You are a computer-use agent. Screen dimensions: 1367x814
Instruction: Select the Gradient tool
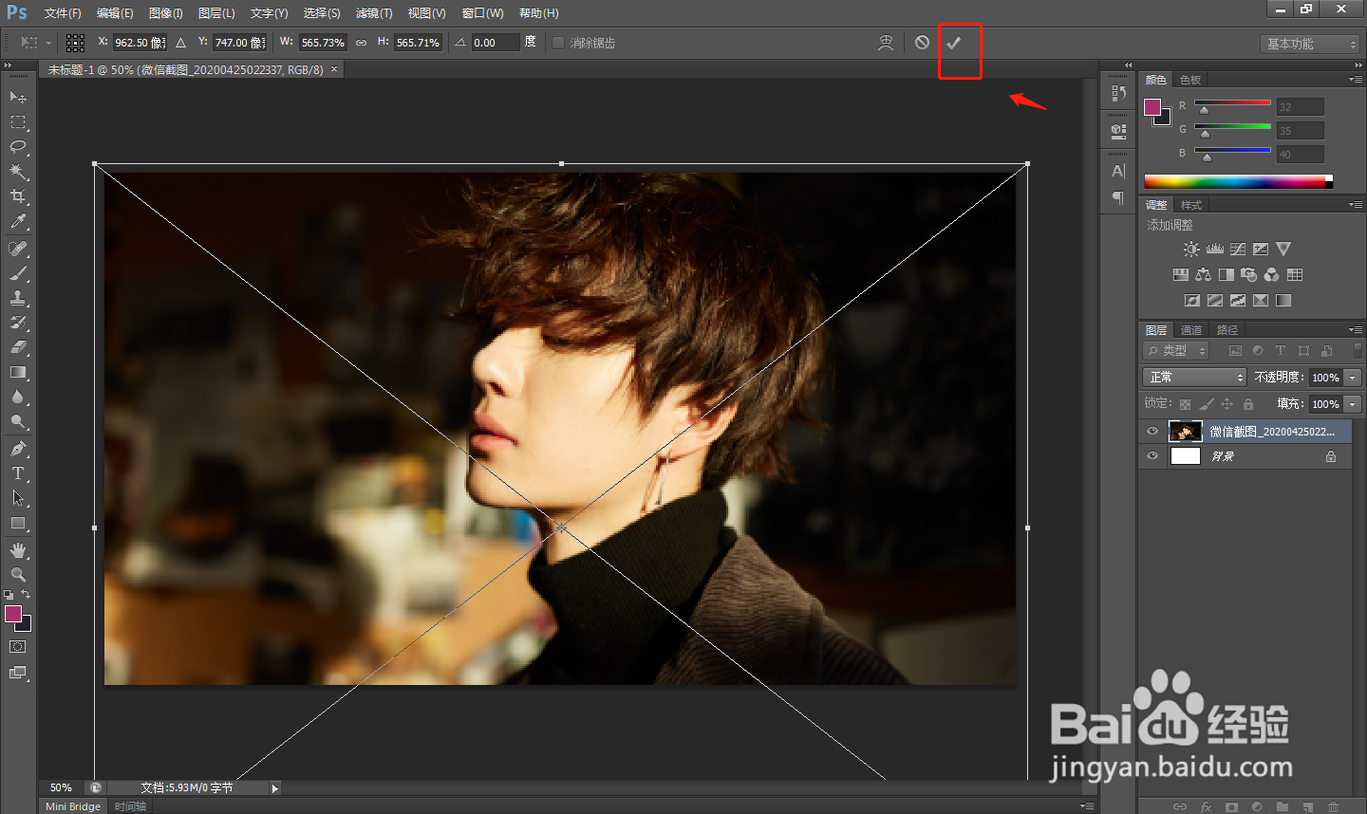(x=18, y=372)
